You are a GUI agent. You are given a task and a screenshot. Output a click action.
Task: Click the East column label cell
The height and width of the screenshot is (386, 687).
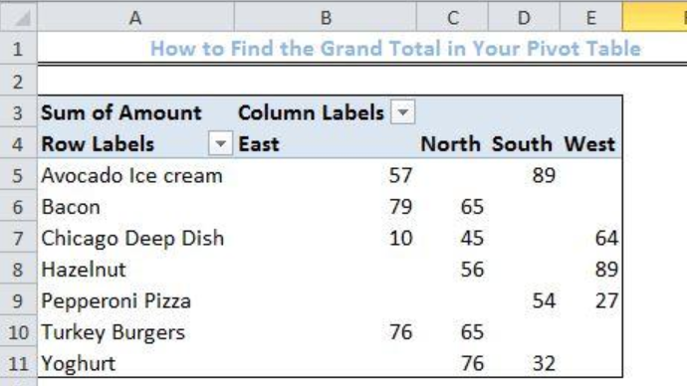coord(326,144)
